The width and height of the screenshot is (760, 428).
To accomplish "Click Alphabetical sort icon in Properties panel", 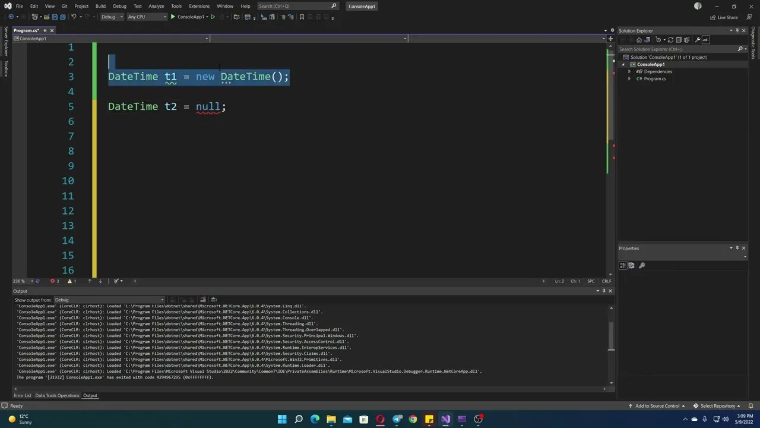I will [x=631, y=265].
